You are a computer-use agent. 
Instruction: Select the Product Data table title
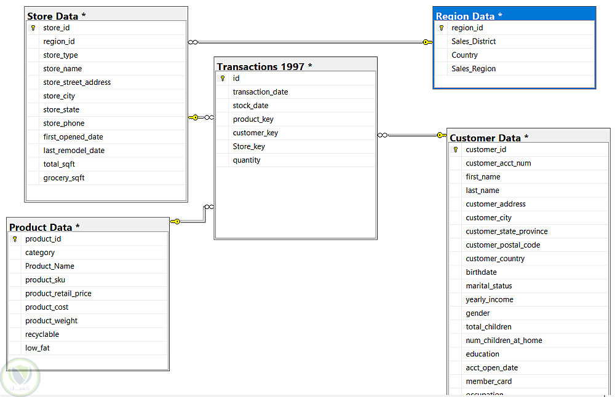point(44,227)
